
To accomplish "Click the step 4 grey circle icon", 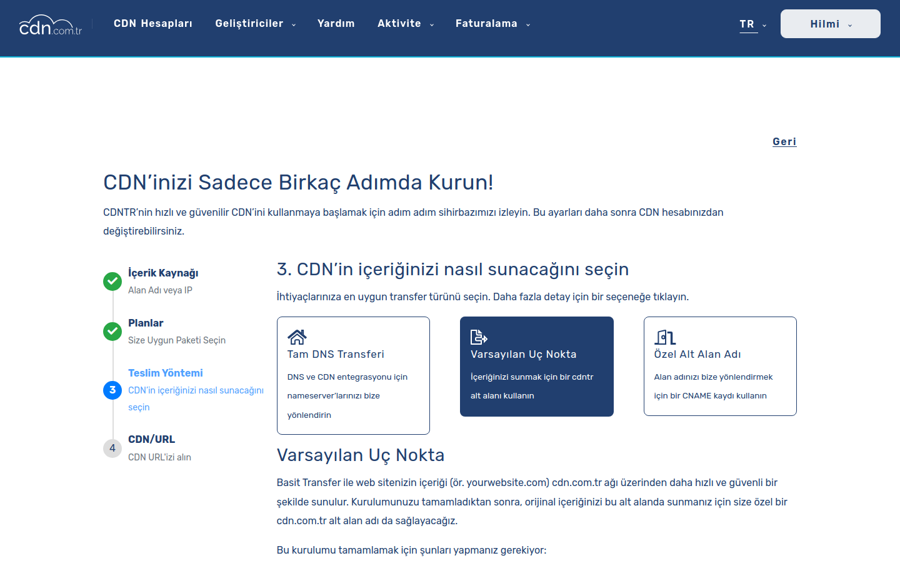I will point(112,448).
